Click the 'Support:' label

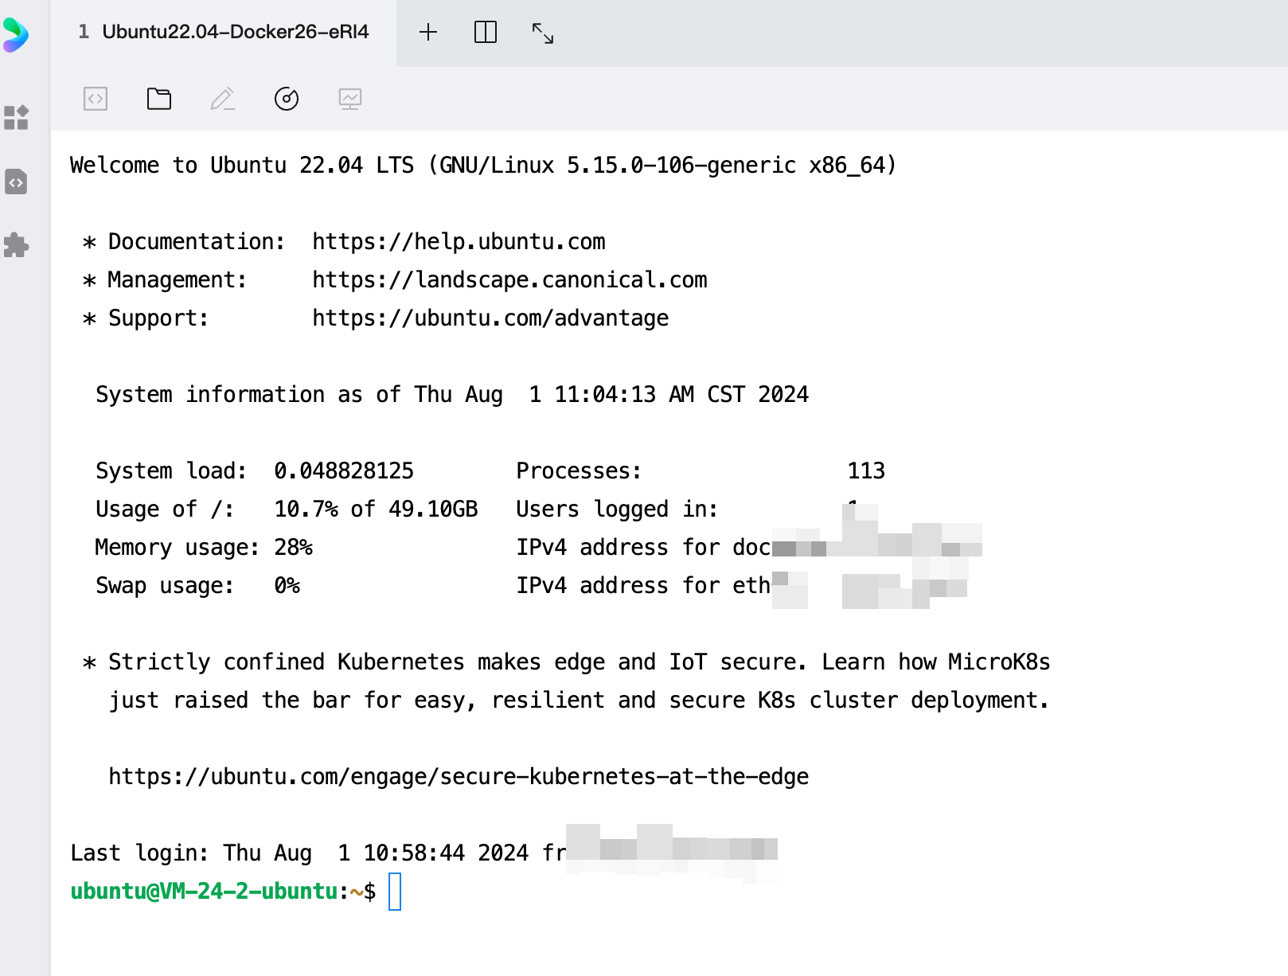click(158, 318)
